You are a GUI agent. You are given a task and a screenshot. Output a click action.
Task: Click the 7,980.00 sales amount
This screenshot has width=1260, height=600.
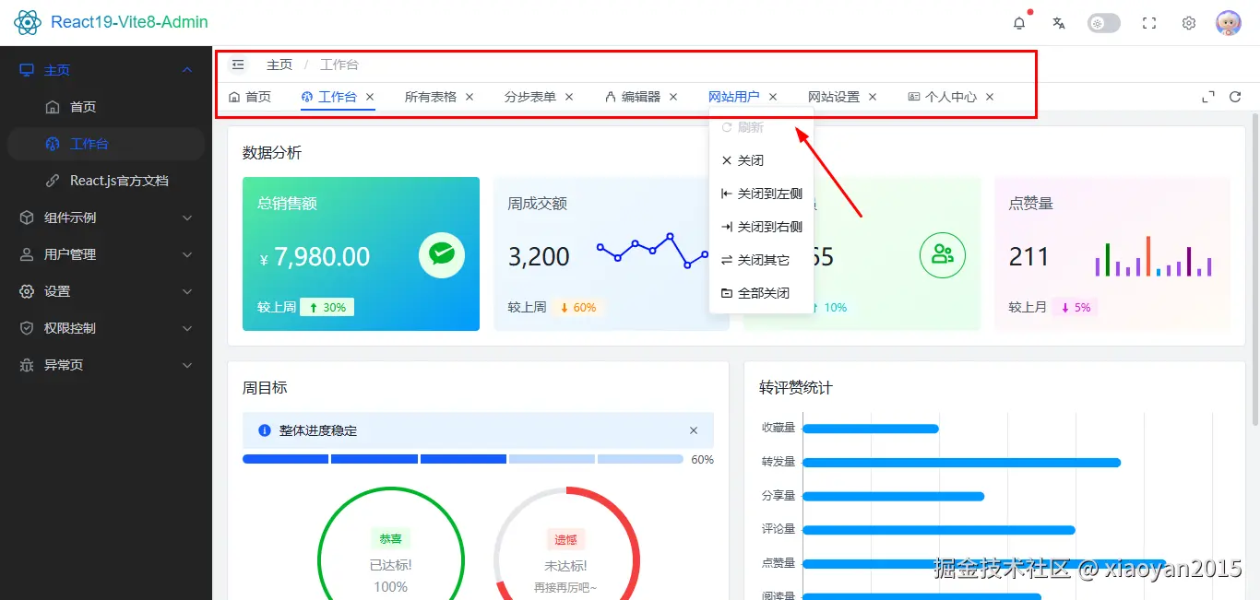click(322, 256)
